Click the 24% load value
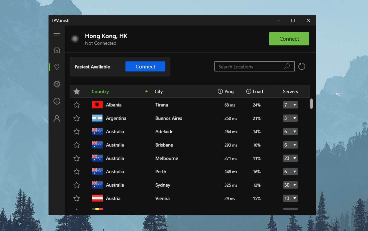The image size is (368, 231). tap(257, 105)
